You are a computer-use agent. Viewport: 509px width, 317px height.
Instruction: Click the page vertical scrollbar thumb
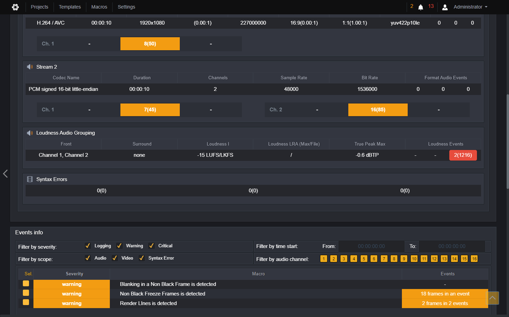click(508, 141)
